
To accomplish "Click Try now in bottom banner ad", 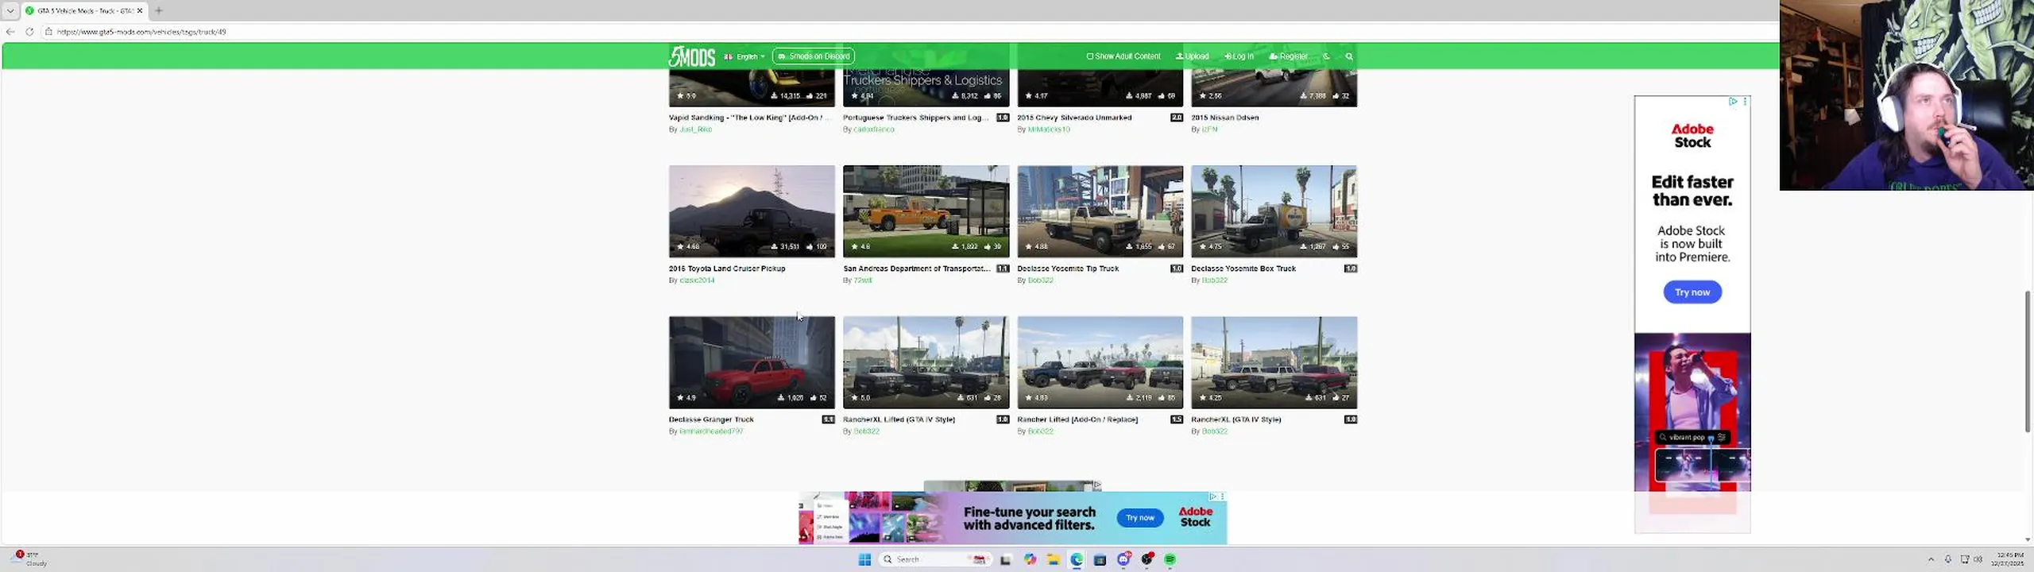I will coord(1140,518).
